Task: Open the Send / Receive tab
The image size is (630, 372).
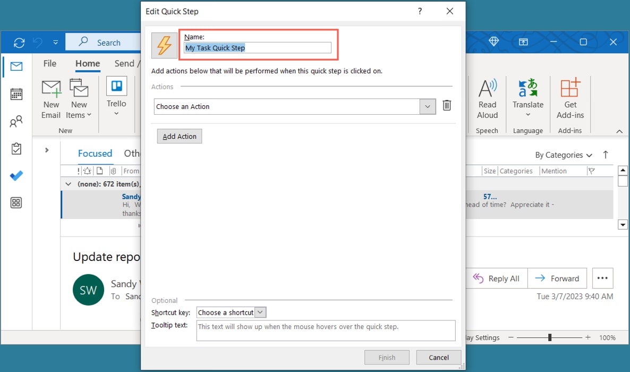Action: (127, 64)
